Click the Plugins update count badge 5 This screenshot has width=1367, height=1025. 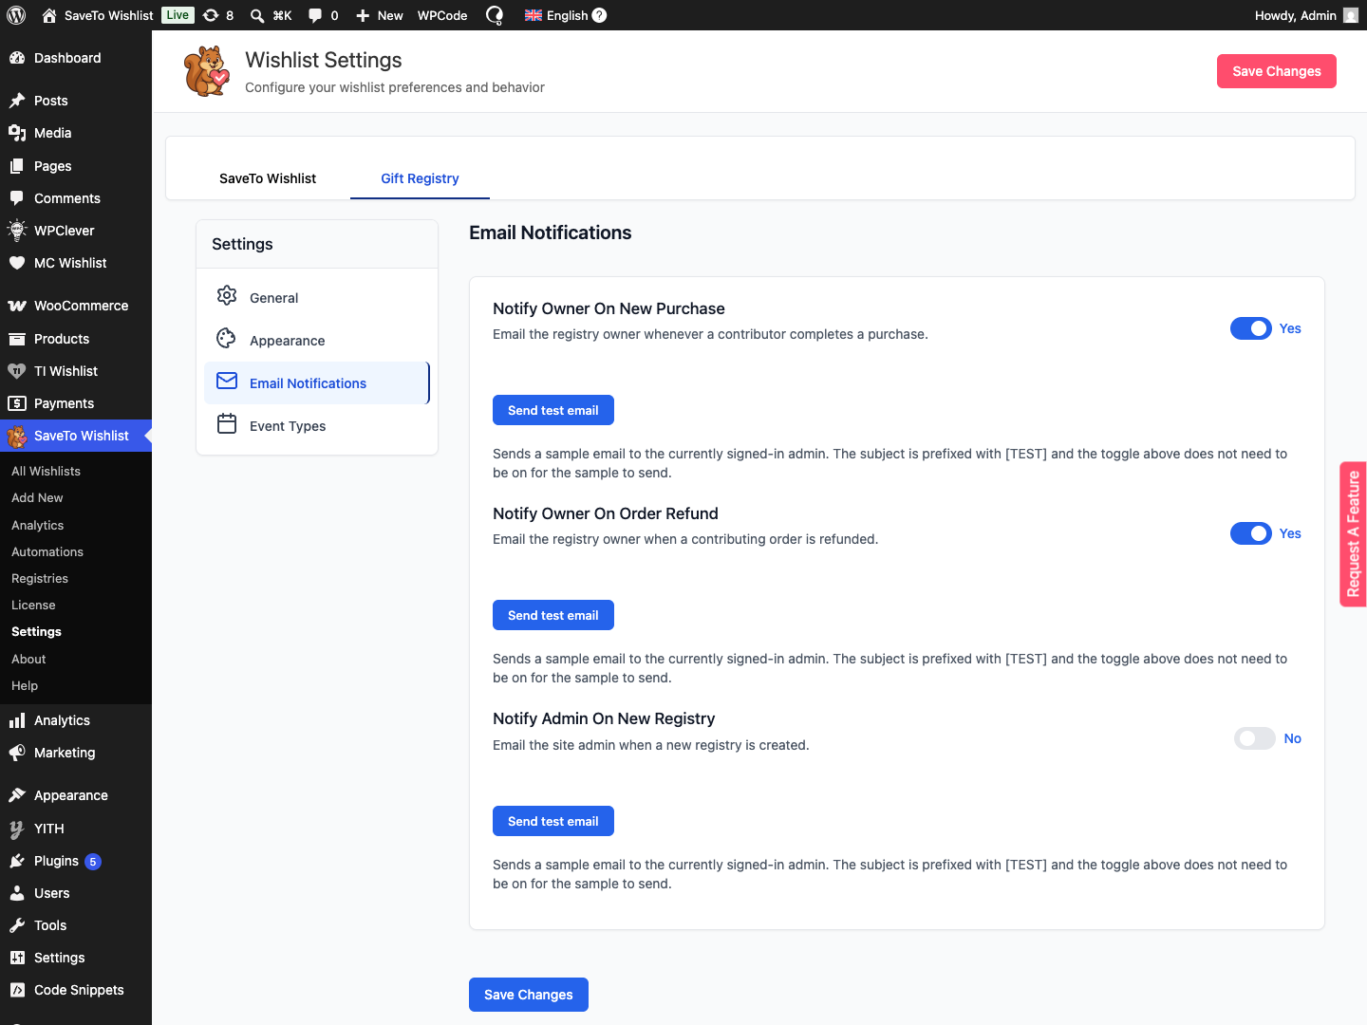[x=92, y=862]
